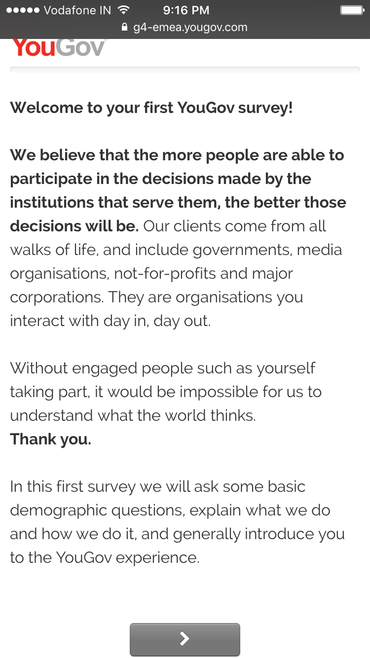
Task: Click the 'Our clients come from all' text
Action: click(x=235, y=226)
